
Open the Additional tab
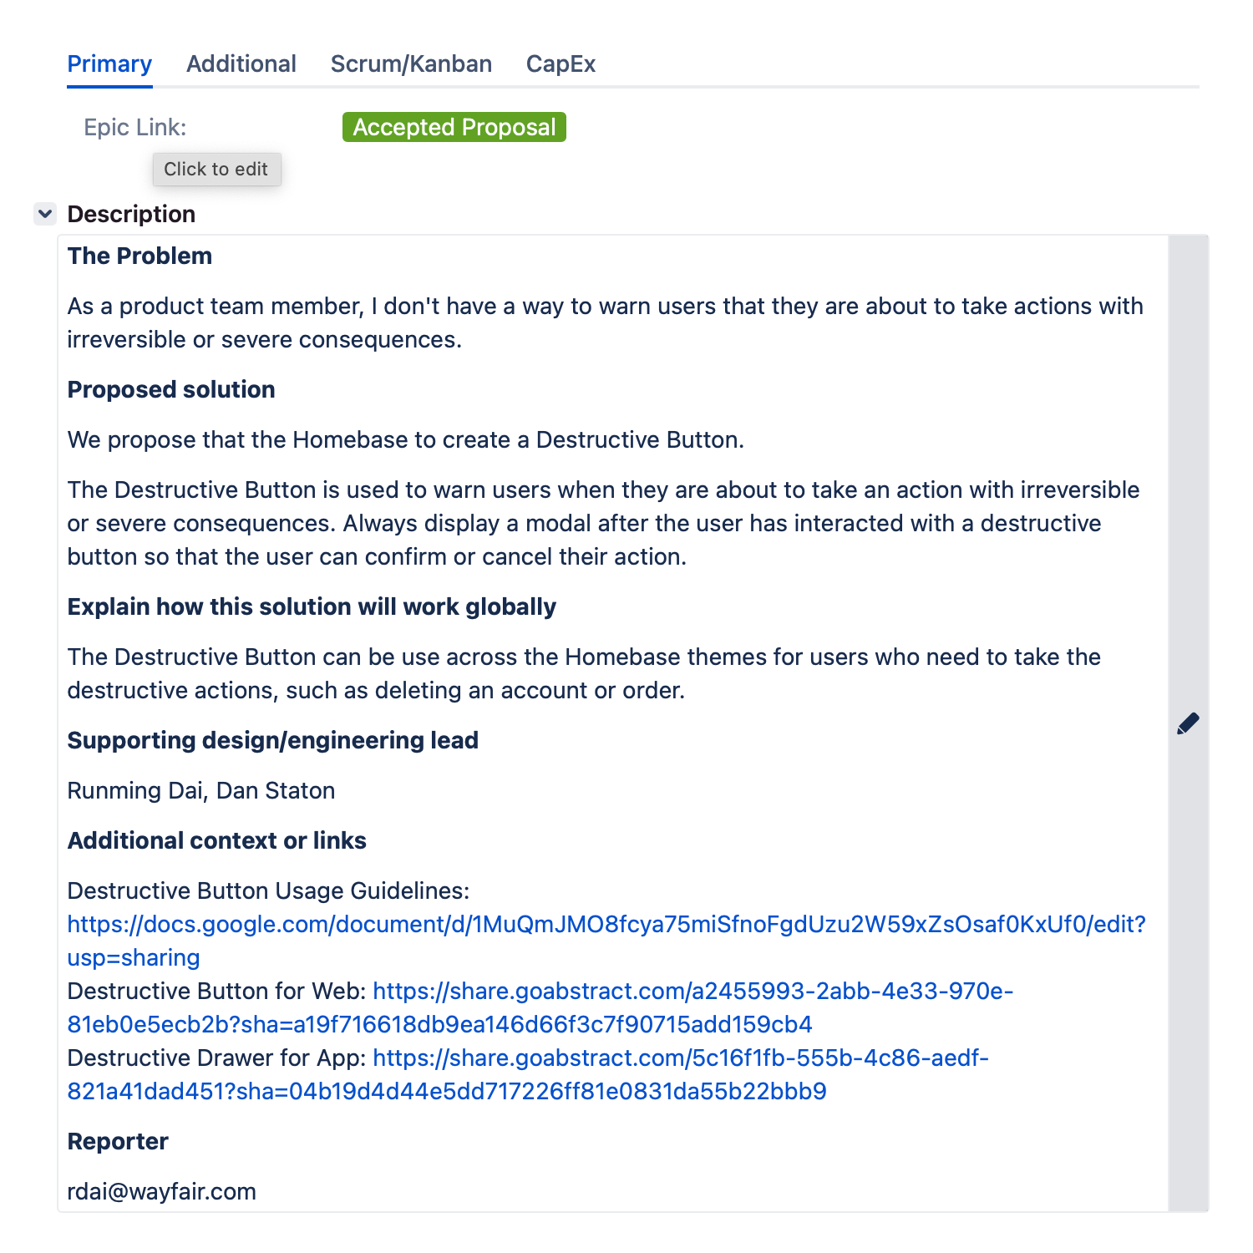pos(241,64)
